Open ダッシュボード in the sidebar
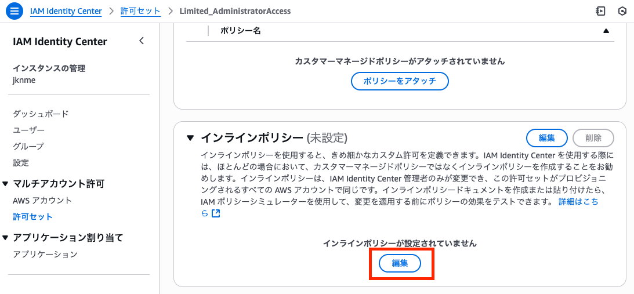The width and height of the screenshot is (634, 294). (x=41, y=114)
